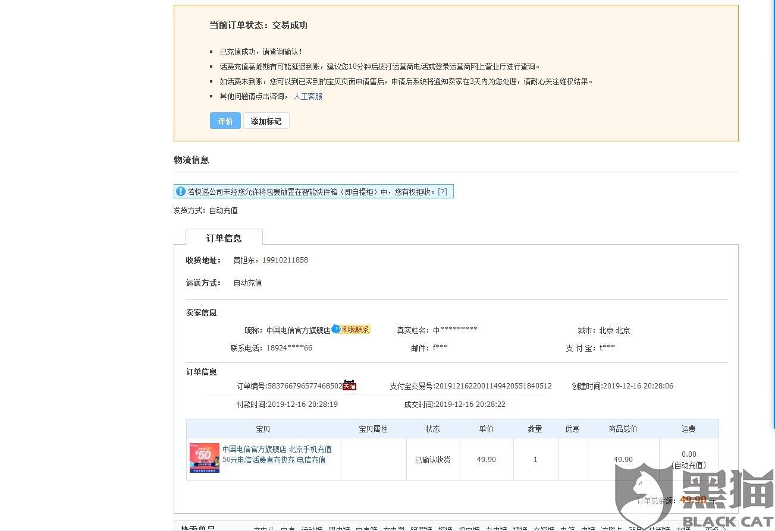This screenshot has width=775, height=531.
Task: Click the 创建时间 2019-12-16 20:28:06 text
Action: [623, 386]
